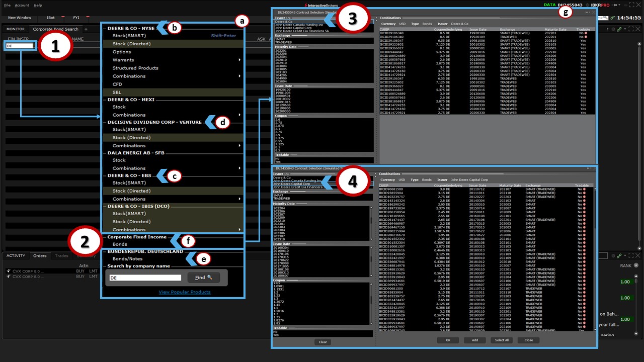Click the pin icon beside IBKRPRO

[614, 5]
